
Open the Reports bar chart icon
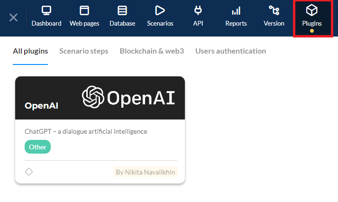point(236,10)
